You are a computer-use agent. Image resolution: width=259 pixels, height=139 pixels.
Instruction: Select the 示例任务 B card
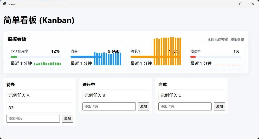[116, 95]
